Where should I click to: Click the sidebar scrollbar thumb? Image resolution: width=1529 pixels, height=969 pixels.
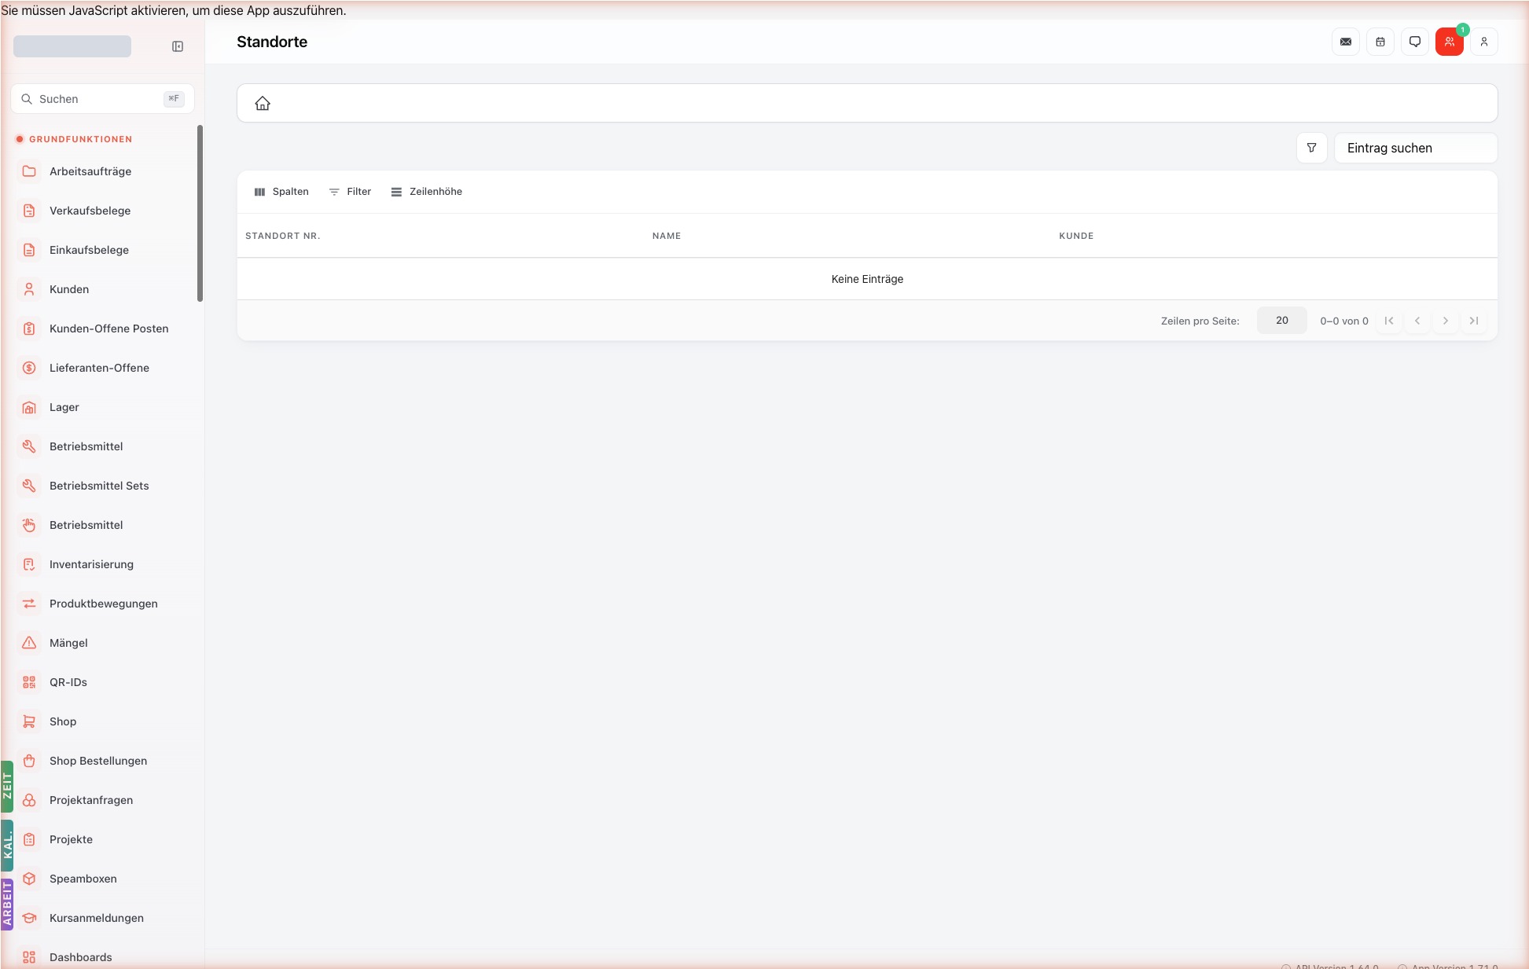[x=200, y=213]
